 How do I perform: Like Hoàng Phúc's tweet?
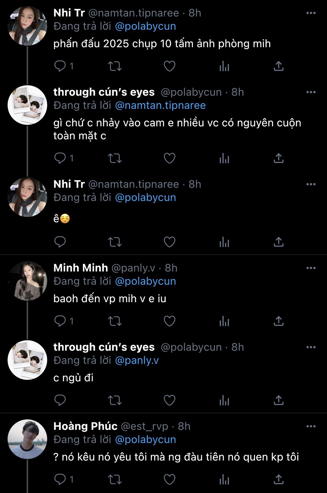pos(170,479)
